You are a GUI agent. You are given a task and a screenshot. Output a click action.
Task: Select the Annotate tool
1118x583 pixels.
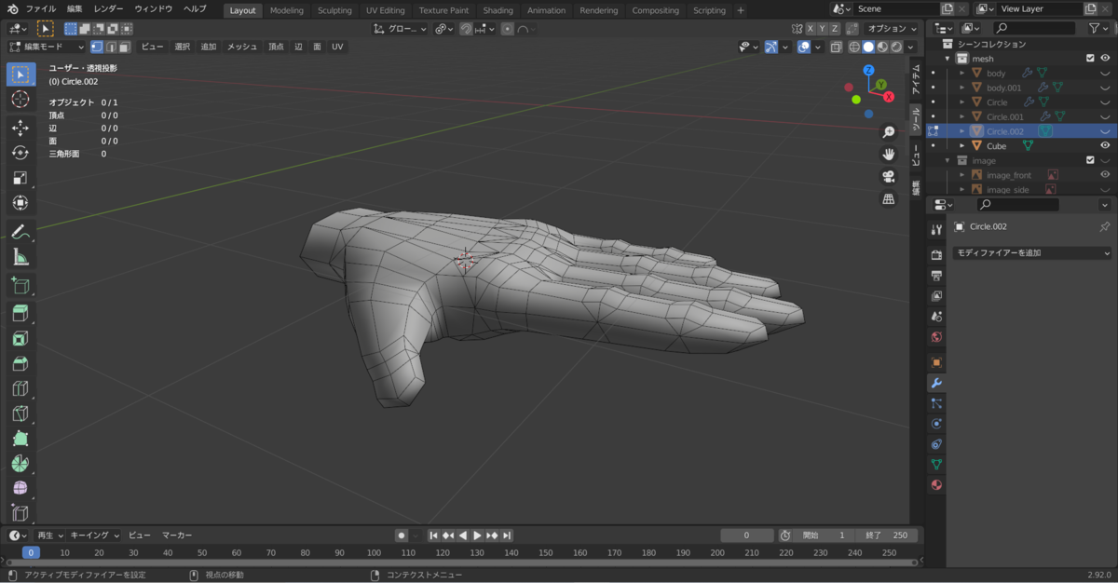coord(20,231)
